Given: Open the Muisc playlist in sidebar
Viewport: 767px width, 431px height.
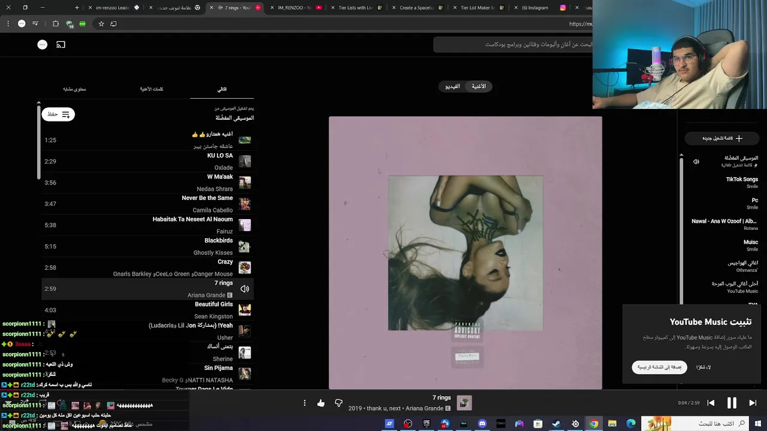Looking at the screenshot, I should 722,245.
